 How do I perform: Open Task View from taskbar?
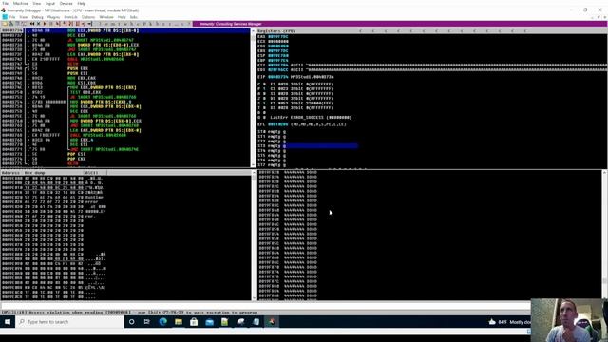pos(147,322)
